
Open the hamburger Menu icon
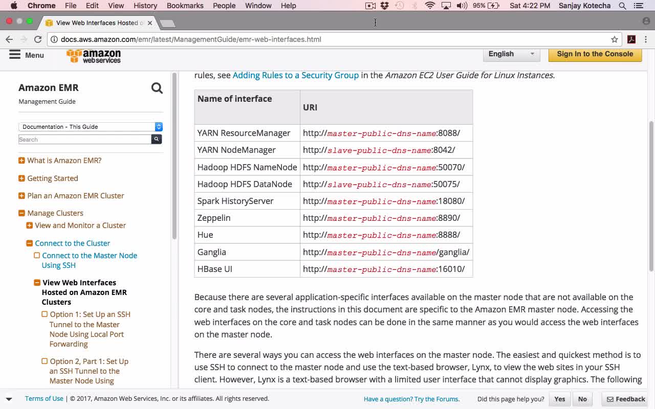[15, 55]
